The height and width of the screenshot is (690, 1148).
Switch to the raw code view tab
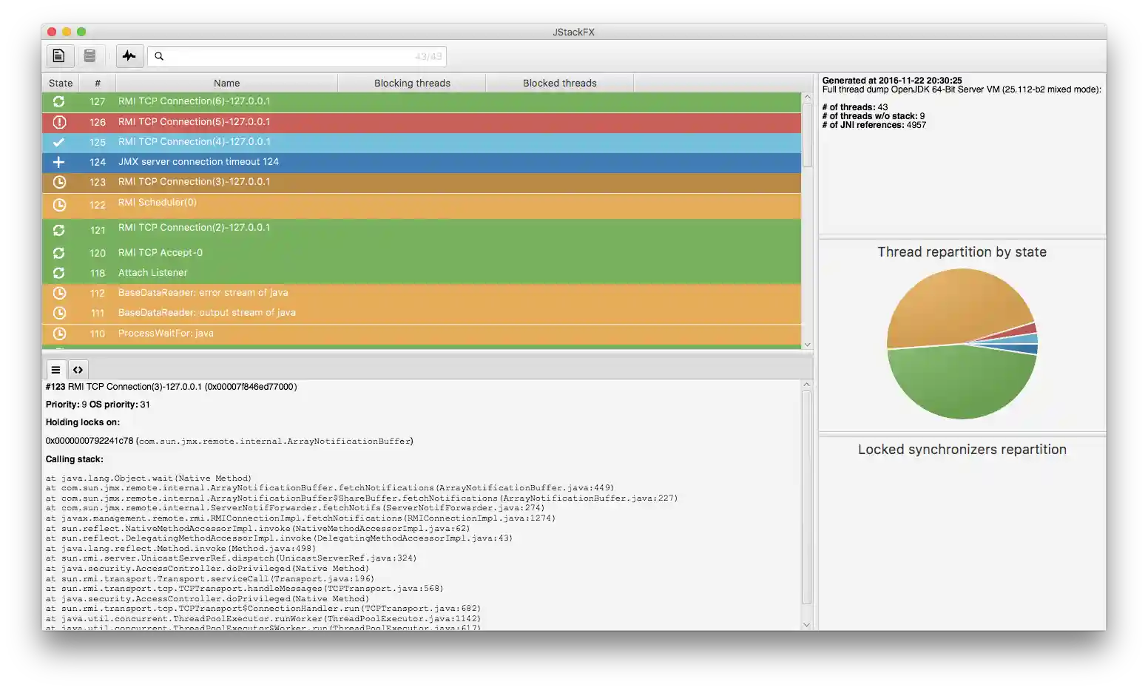(x=78, y=369)
